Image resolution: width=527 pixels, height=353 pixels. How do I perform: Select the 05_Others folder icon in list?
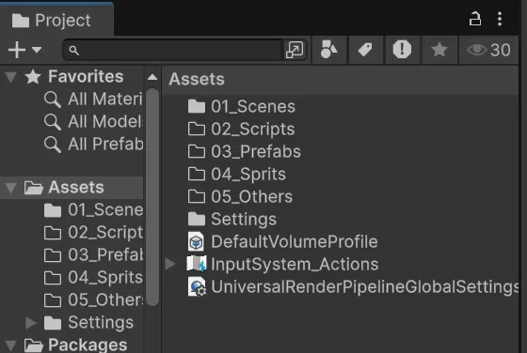point(197,196)
